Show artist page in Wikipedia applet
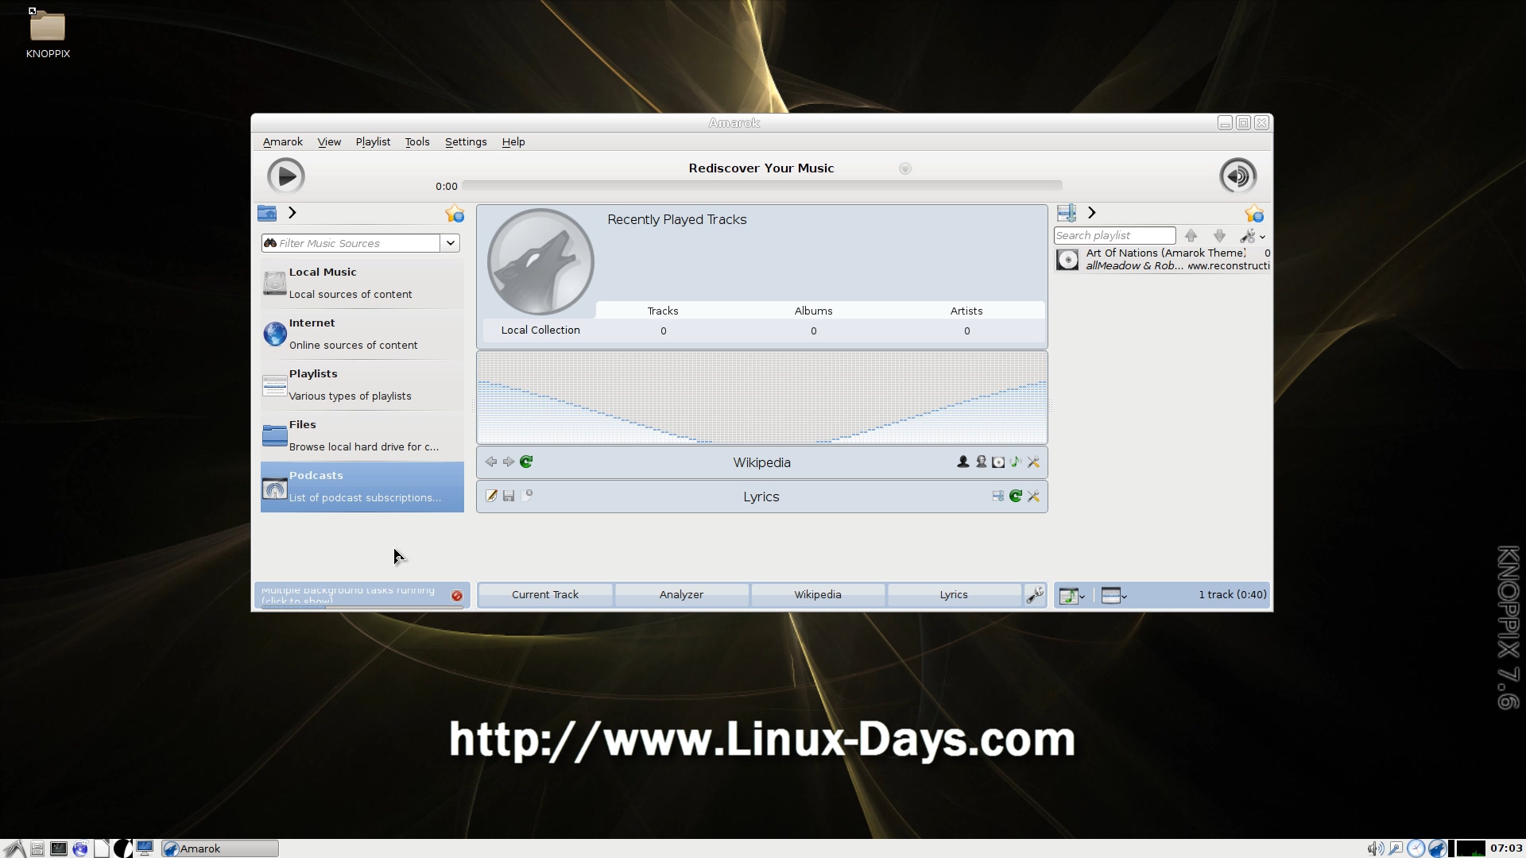The height and width of the screenshot is (858, 1526). (x=963, y=462)
